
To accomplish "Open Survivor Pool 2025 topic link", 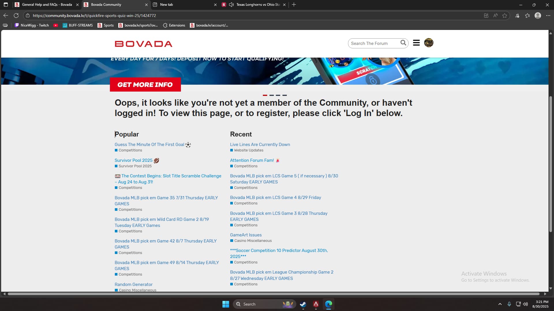I will click(x=133, y=160).
